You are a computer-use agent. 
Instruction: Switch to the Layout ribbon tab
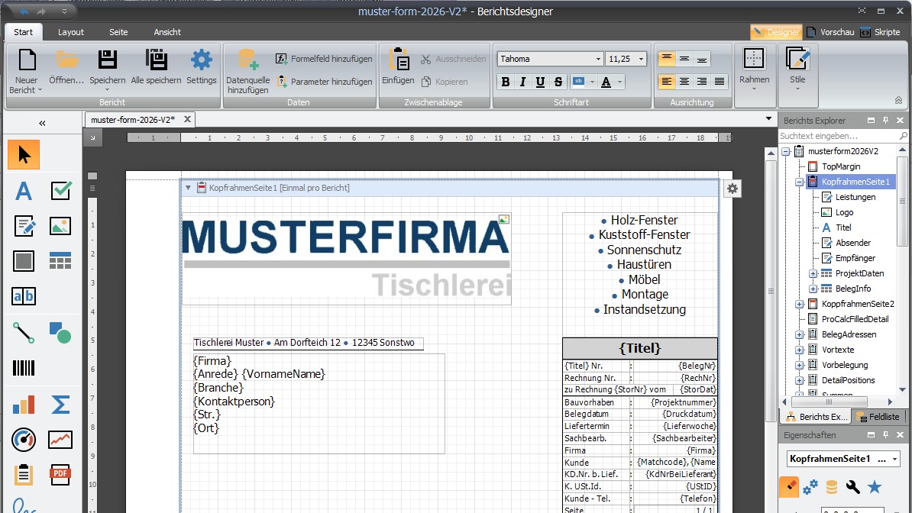(71, 32)
